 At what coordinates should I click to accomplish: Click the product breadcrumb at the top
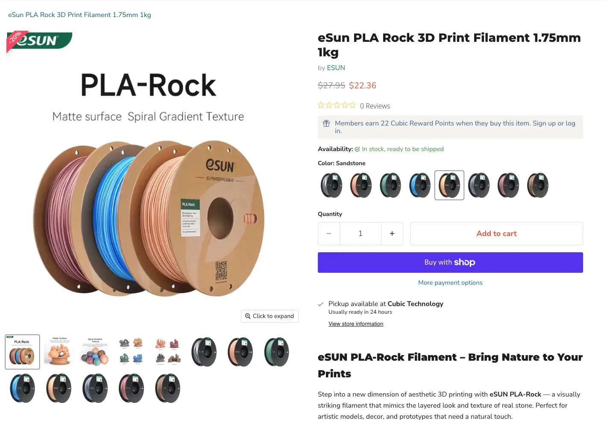click(x=79, y=15)
